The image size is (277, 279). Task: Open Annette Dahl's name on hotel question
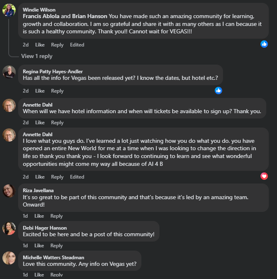[x=38, y=105]
